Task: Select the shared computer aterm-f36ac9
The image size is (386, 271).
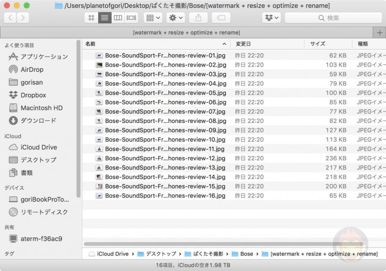Action: [36, 239]
